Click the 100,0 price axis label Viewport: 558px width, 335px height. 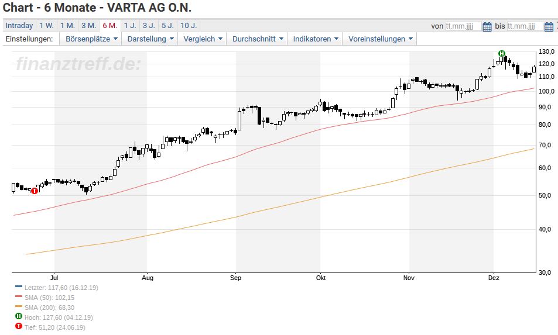coord(547,92)
